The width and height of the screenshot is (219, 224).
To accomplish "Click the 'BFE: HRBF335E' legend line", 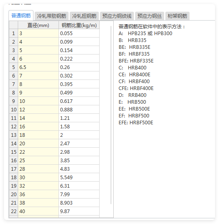I will 136,61.
